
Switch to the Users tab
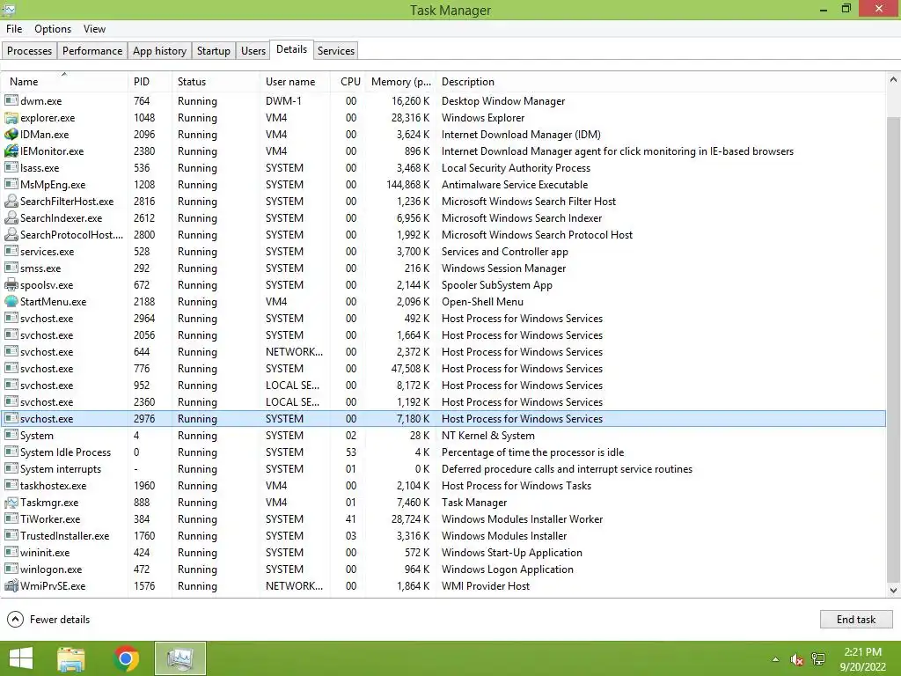(x=253, y=50)
